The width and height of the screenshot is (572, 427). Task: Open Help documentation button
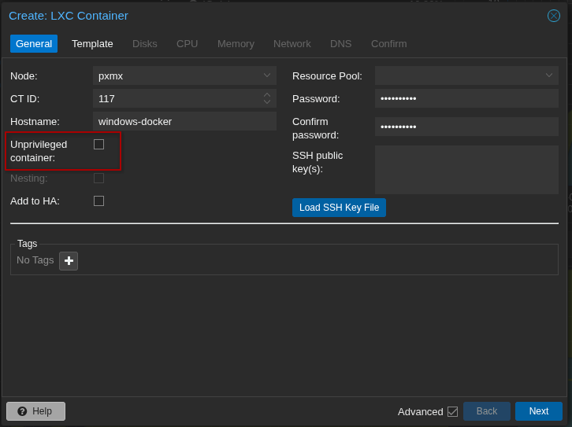click(x=35, y=411)
